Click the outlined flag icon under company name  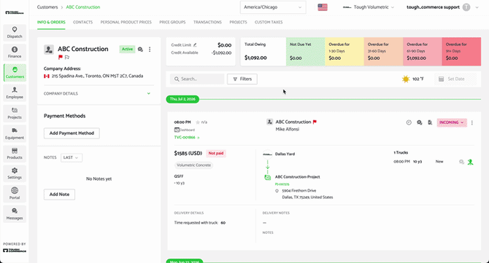(67, 58)
